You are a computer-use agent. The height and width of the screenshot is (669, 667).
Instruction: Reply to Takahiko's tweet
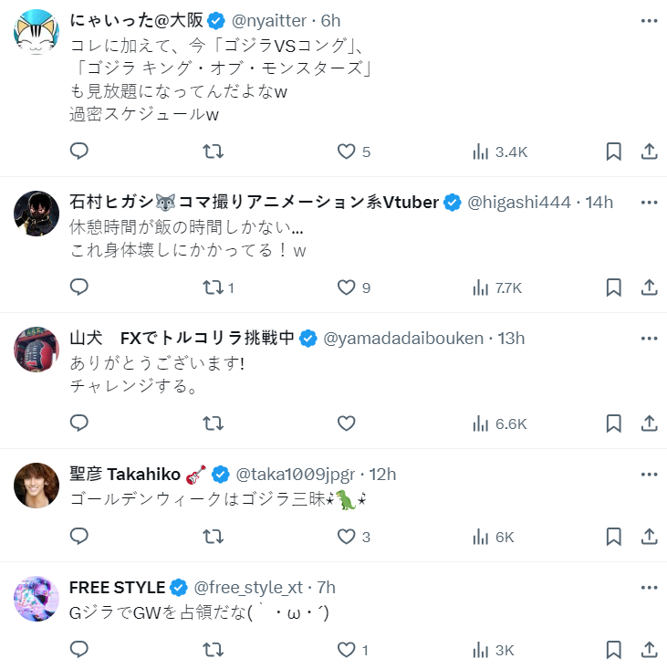[x=79, y=537]
